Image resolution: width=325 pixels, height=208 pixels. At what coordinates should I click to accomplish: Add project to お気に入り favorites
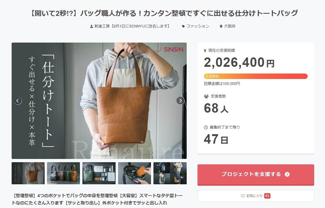pos(256,196)
